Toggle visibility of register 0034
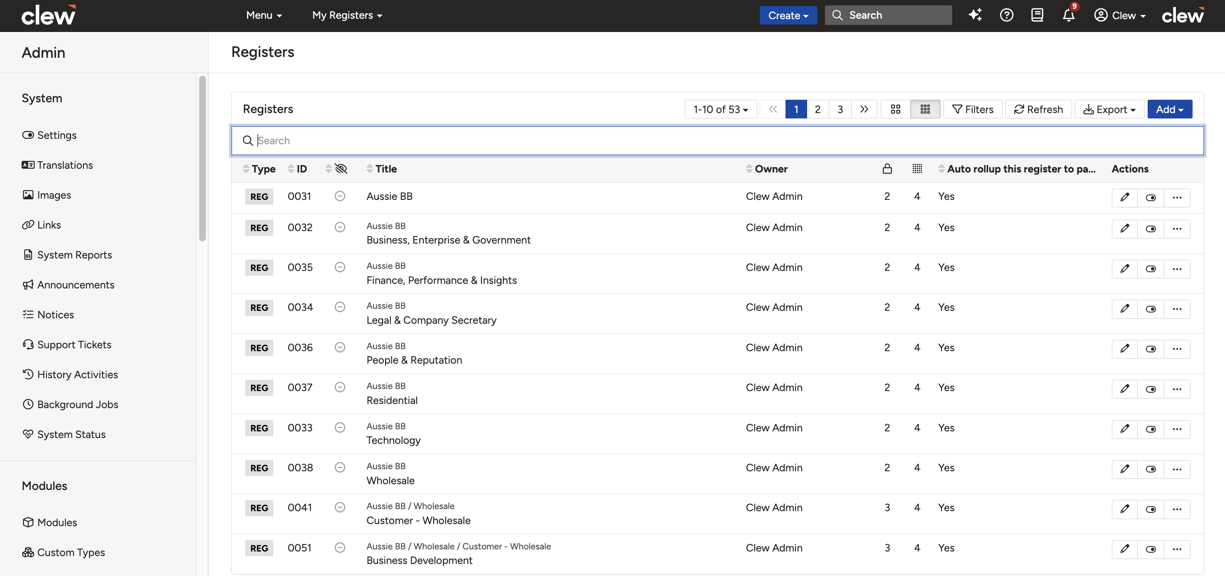This screenshot has height=576, width=1225. click(x=1151, y=309)
